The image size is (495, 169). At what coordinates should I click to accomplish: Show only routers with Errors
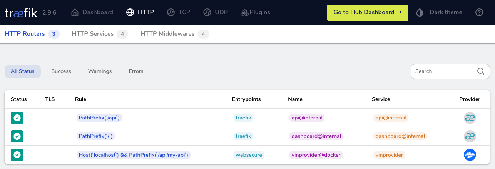click(x=136, y=71)
